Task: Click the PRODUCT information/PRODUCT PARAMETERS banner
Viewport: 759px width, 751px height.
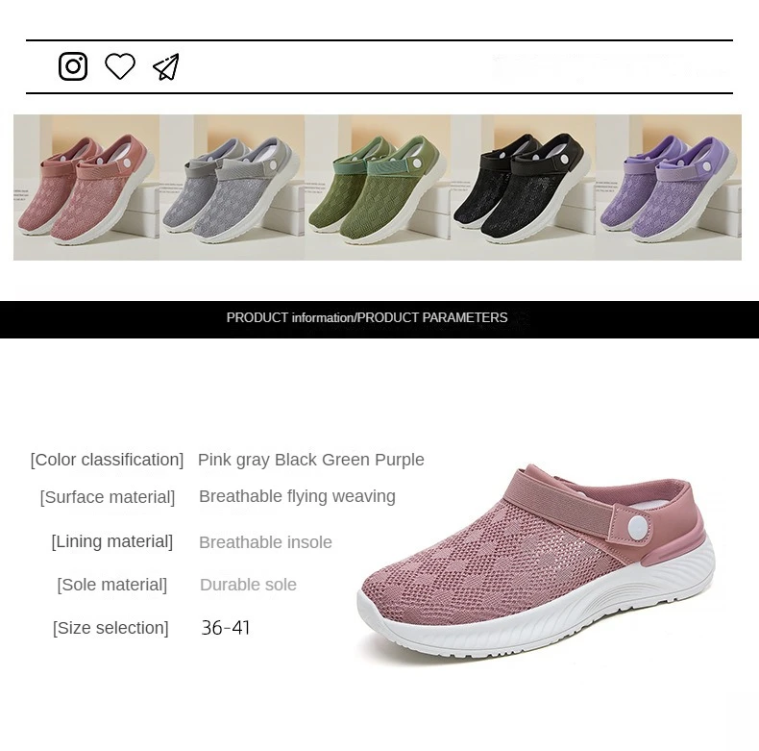Action: (379, 319)
